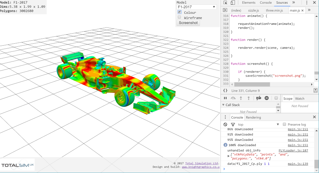Toggle pause on exceptions icon

[266, 98]
